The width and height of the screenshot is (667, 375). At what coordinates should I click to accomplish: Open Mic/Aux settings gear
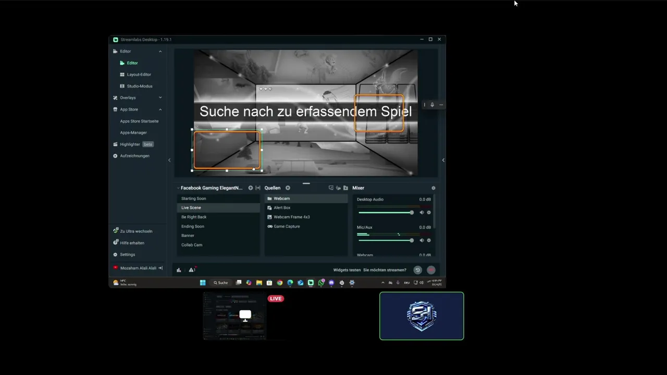429,240
